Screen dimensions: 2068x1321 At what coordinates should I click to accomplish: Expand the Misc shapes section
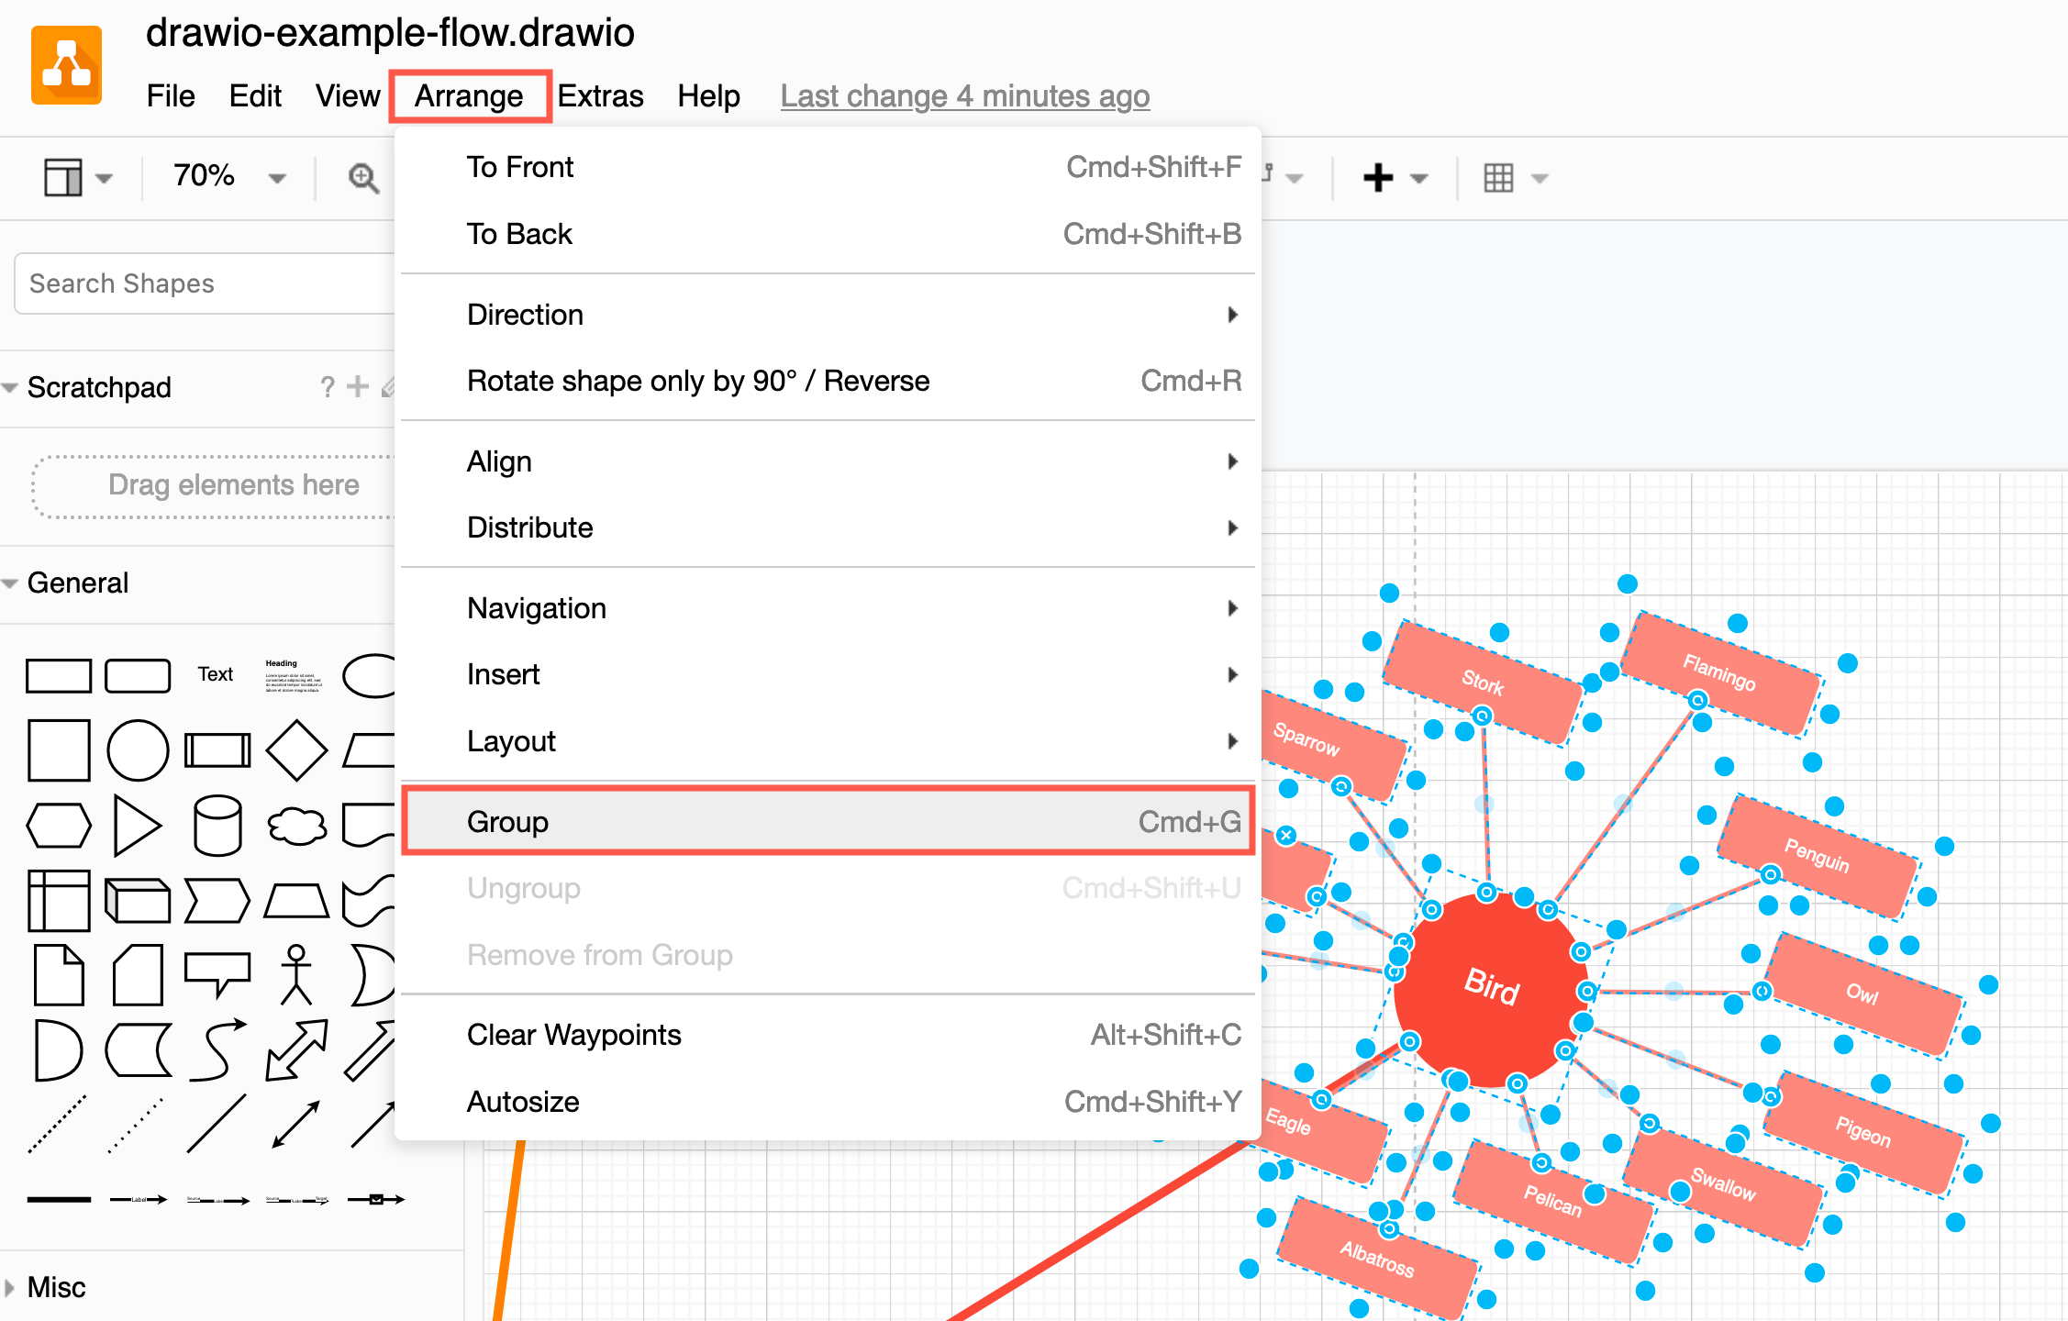pyautogui.click(x=55, y=1287)
